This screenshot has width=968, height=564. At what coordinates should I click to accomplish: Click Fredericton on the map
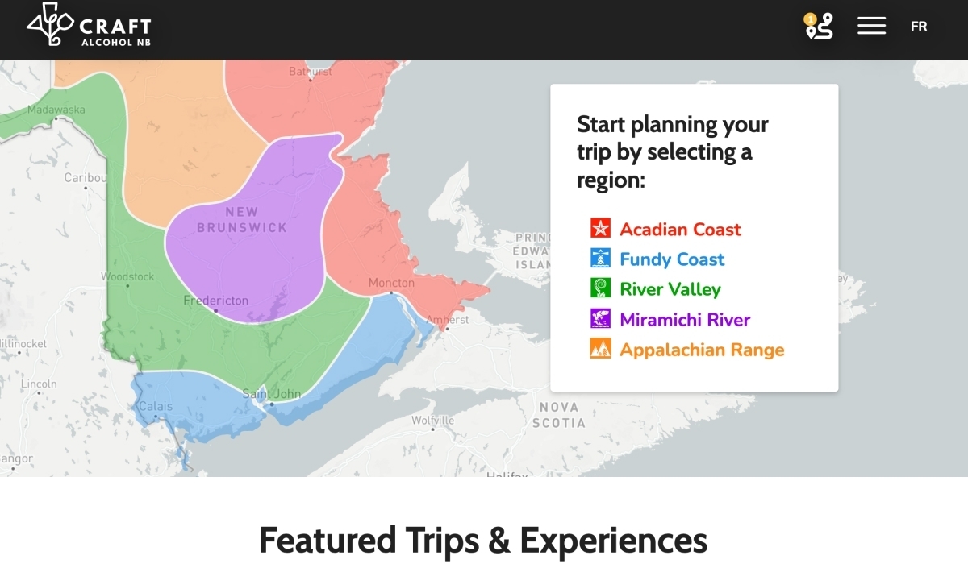tap(216, 301)
